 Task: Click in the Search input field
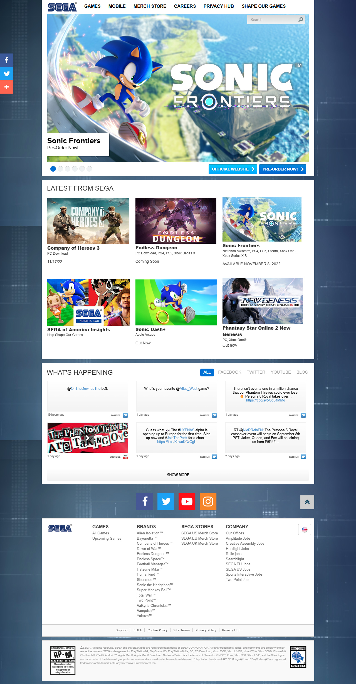coord(273,20)
